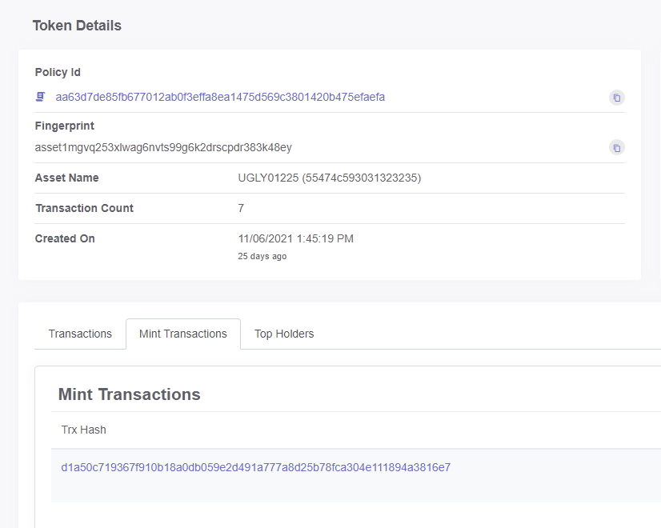Click the copy icon beside the Fingerprint value
This screenshot has width=661, height=528.
click(x=616, y=147)
